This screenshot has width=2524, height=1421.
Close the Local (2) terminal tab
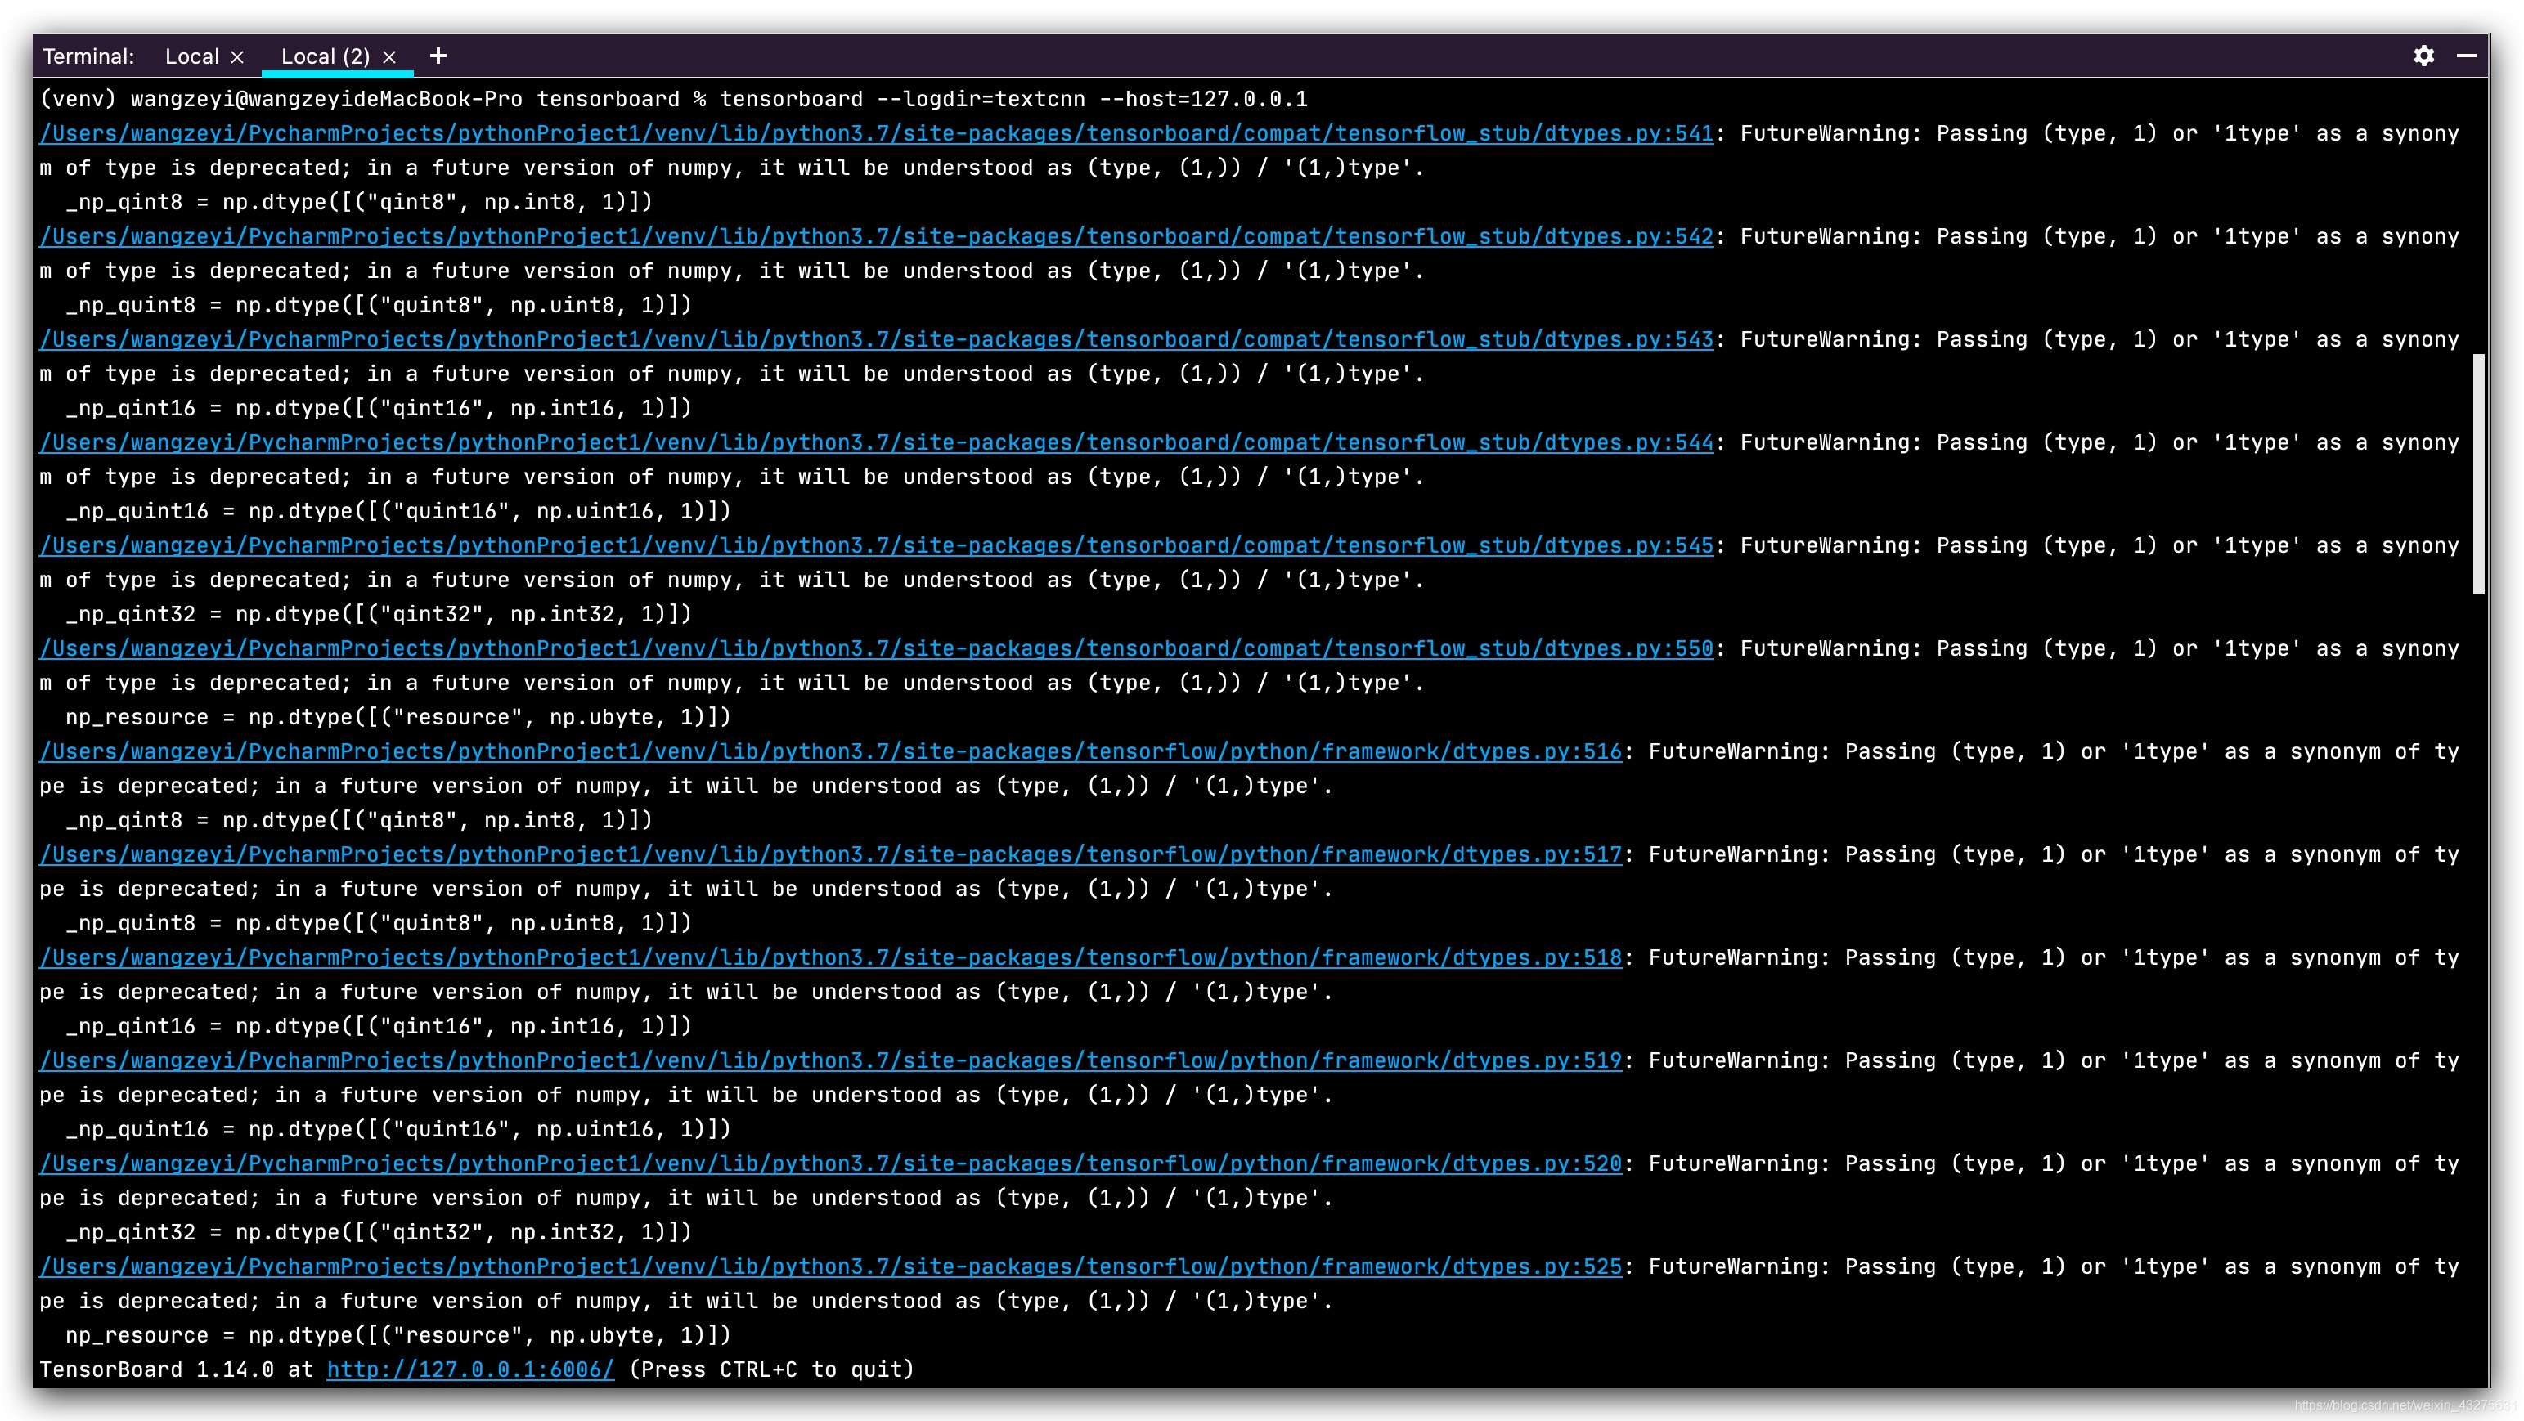pyautogui.click(x=389, y=58)
